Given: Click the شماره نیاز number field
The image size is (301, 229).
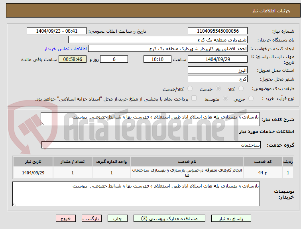Looking at the screenshot, I should pos(218,31).
